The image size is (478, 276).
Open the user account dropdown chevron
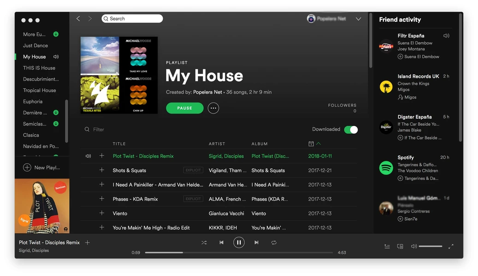359,19
